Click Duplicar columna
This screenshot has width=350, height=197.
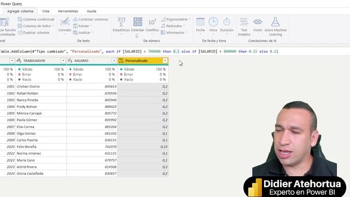33,33
